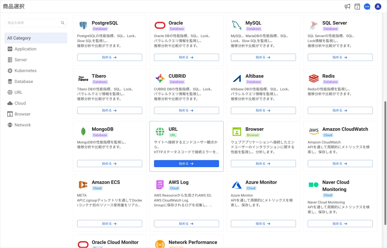Click the Network Performance title
387x248 pixels.
click(193, 242)
